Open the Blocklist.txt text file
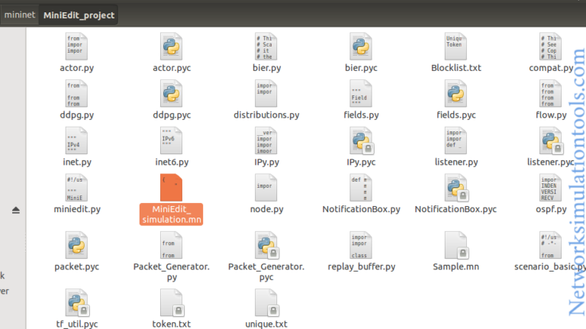 point(456,47)
